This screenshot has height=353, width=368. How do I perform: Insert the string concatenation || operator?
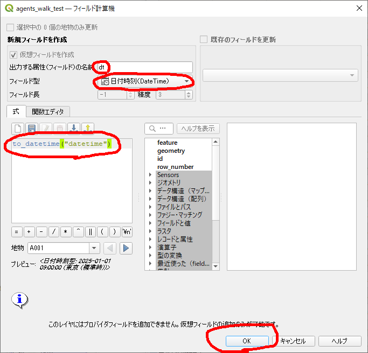(x=91, y=232)
